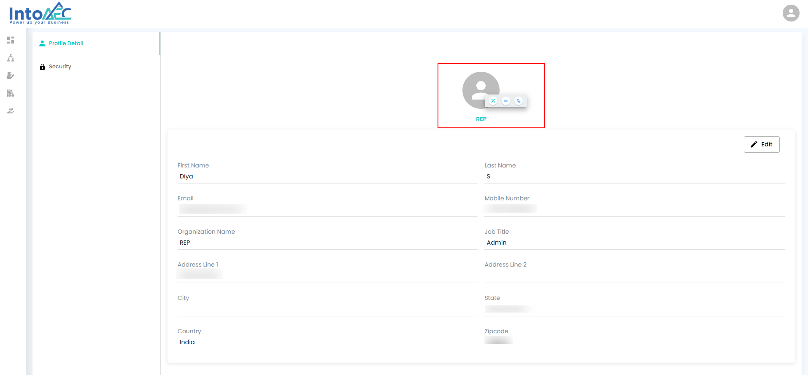
Task: Click the Address Line 1 field
Action: [x=327, y=276]
